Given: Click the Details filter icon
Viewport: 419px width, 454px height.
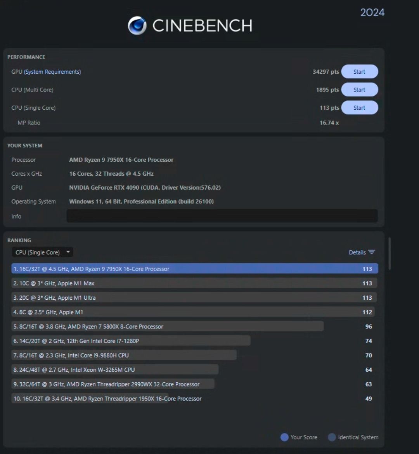Looking at the screenshot, I should (372, 252).
